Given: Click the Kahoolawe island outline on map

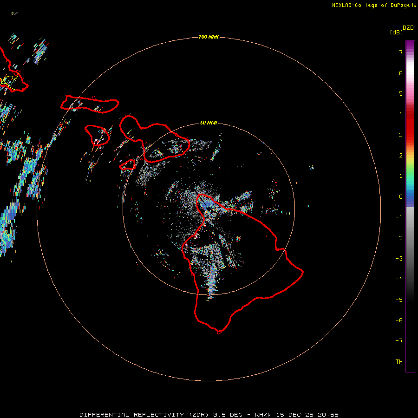Looking at the screenshot, I should [x=127, y=164].
